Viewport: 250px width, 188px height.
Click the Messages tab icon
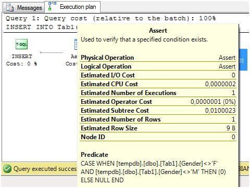[x=10, y=8]
